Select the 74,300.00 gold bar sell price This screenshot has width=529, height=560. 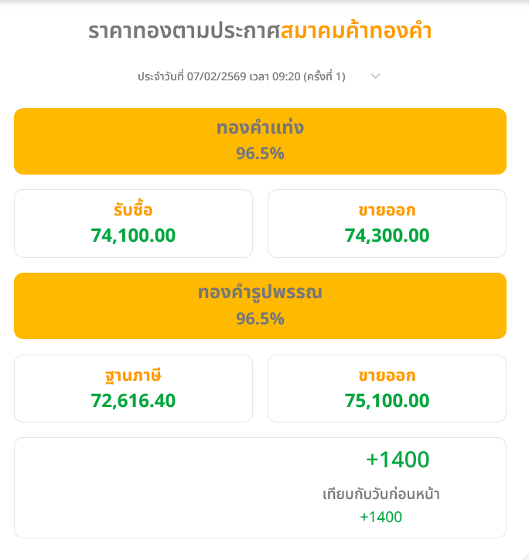click(387, 236)
